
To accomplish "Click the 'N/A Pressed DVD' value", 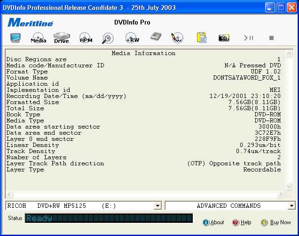I will (252, 65).
